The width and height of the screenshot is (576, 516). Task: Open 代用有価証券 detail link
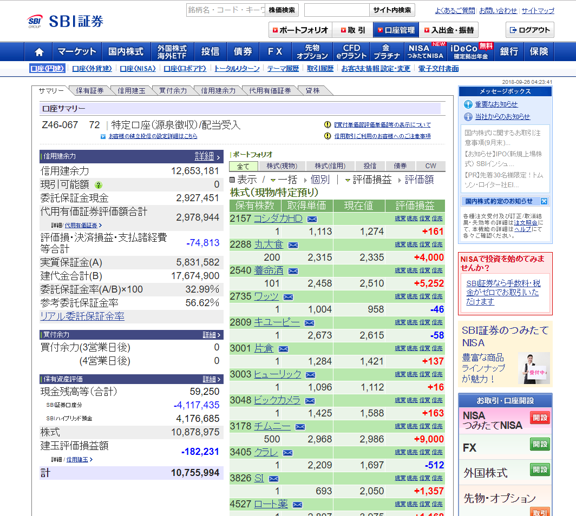pyautogui.click(x=83, y=226)
